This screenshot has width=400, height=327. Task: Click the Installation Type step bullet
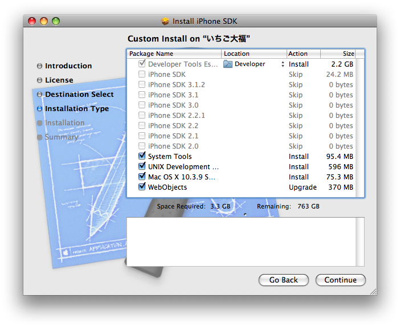click(x=39, y=109)
